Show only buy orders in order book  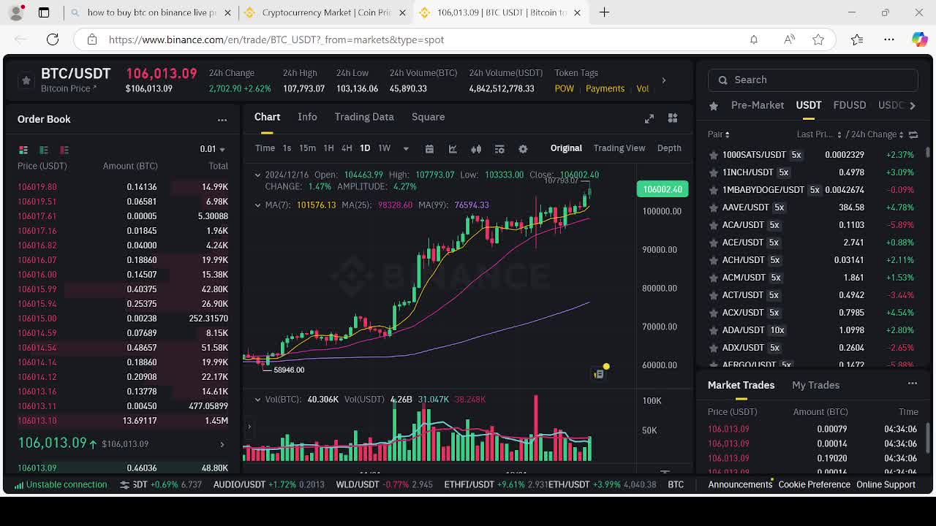44,150
